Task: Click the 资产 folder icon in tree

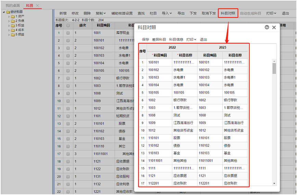Action: 13,16
